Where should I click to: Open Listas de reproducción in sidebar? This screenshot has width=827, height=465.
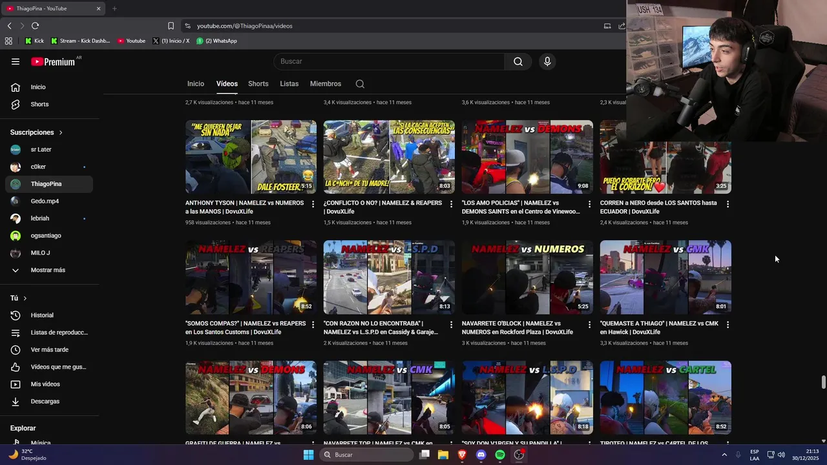tap(49, 333)
